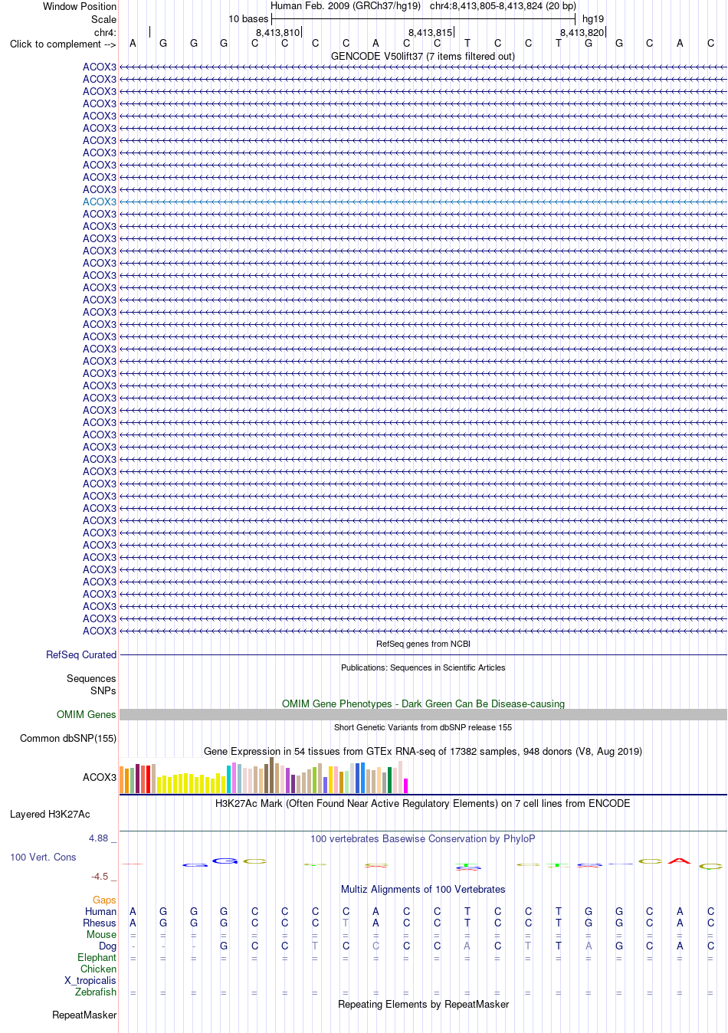
Task: Click the "RepeatMasker" track label
Action: 84,1015
